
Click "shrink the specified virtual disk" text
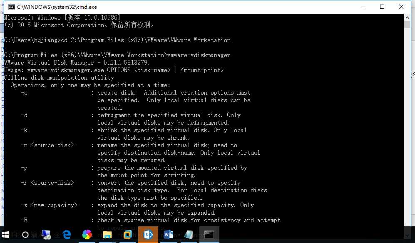[x=153, y=130]
